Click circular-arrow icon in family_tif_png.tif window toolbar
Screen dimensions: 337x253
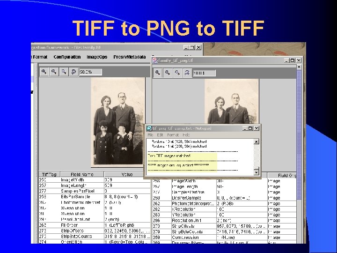[187, 73]
